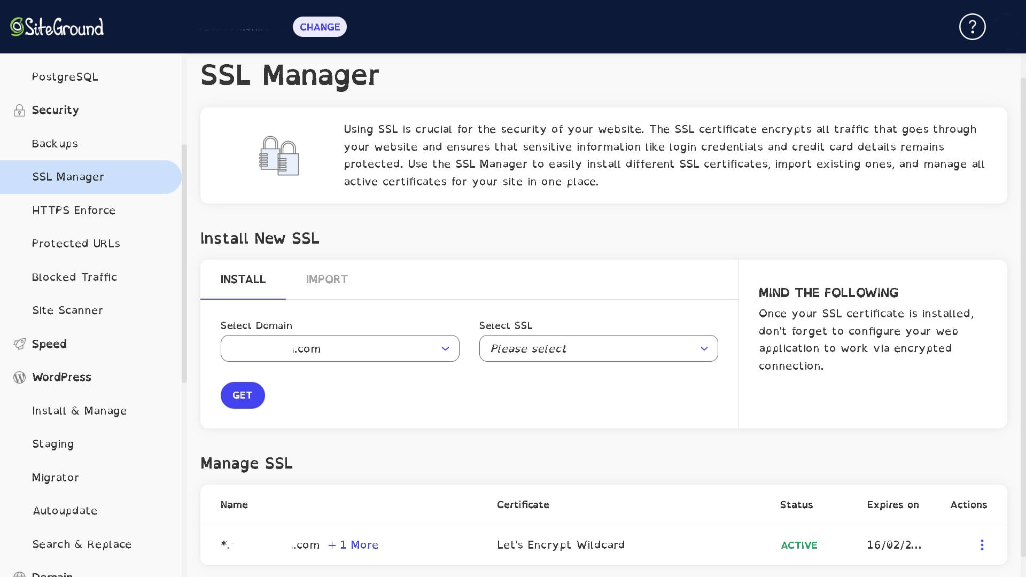Open PostgreSQL in the sidebar
1026x577 pixels.
coord(65,77)
